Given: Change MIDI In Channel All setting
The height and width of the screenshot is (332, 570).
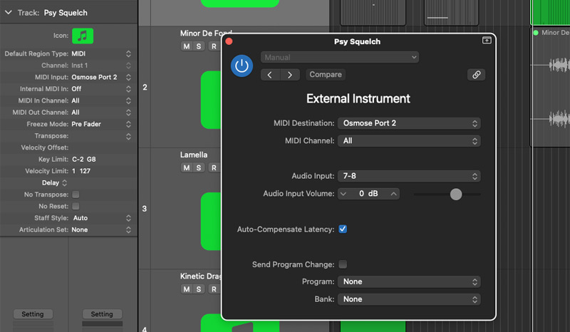Looking at the screenshot, I should pos(101,100).
